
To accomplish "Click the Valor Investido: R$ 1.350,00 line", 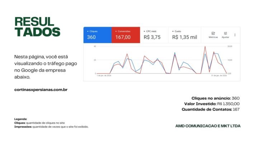I will tap(212, 104).
